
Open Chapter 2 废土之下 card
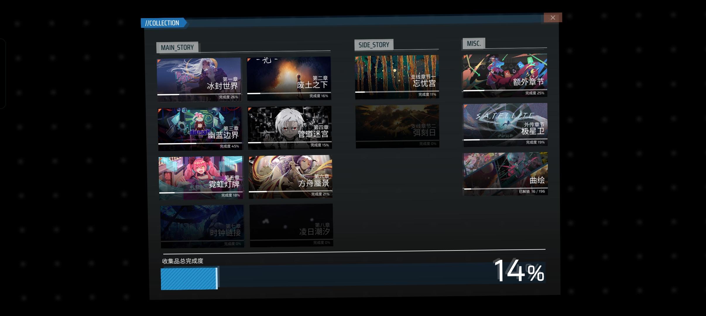[289, 78]
